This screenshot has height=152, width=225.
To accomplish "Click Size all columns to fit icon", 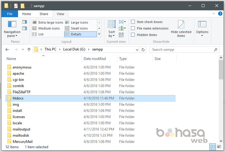I will pos(121,35).
